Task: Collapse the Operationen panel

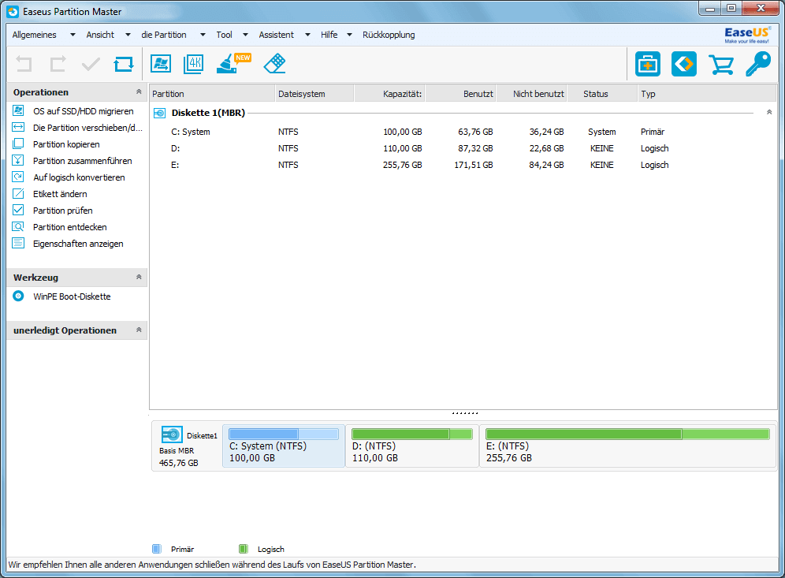Action: point(139,91)
